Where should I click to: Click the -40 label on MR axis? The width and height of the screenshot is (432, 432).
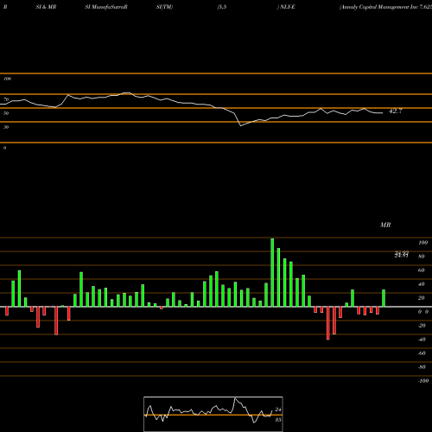click(x=422, y=340)
